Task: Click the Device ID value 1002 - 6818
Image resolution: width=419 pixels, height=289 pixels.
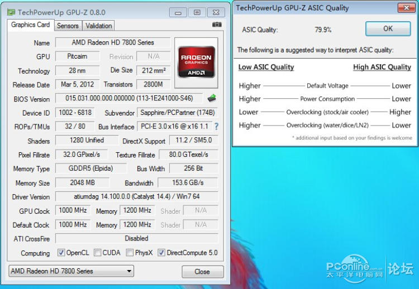Action: (75, 112)
